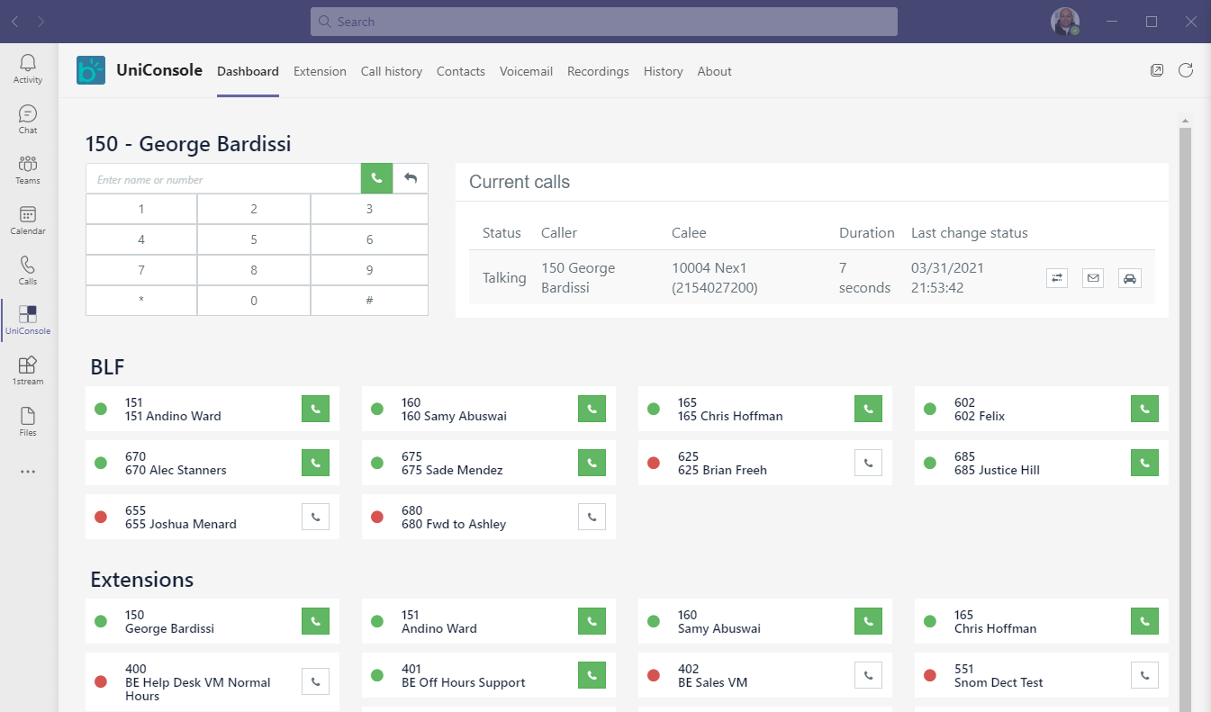Call BLF 160 Samy Abuswai
The image size is (1211, 712).
[x=592, y=409]
